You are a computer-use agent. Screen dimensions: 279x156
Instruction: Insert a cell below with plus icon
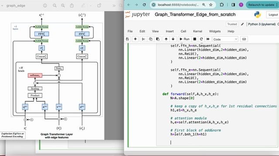point(135,39)
